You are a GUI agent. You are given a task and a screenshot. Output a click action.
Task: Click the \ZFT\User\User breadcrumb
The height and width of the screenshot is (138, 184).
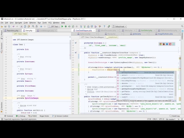[20, 34]
